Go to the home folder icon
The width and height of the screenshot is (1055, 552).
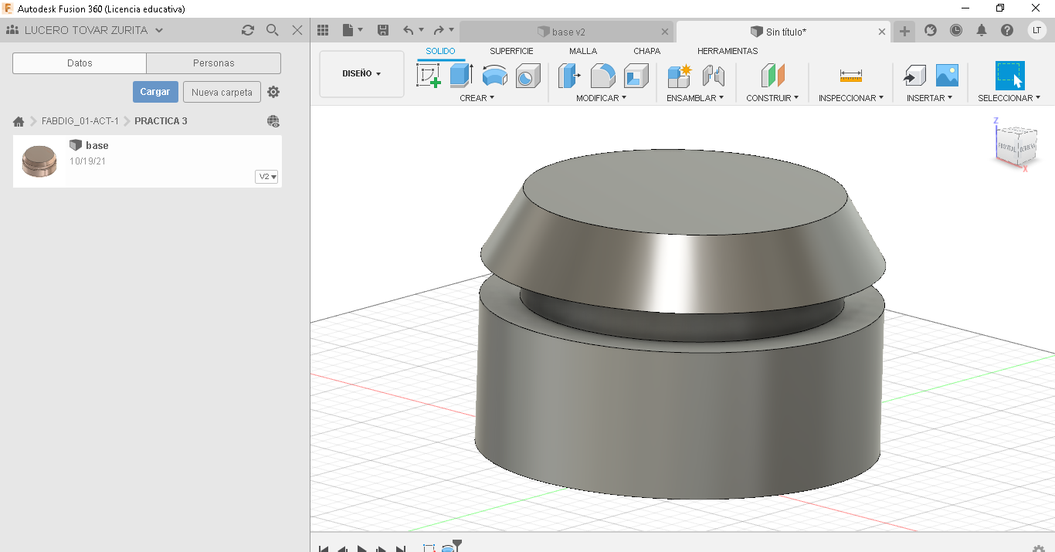coord(19,121)
